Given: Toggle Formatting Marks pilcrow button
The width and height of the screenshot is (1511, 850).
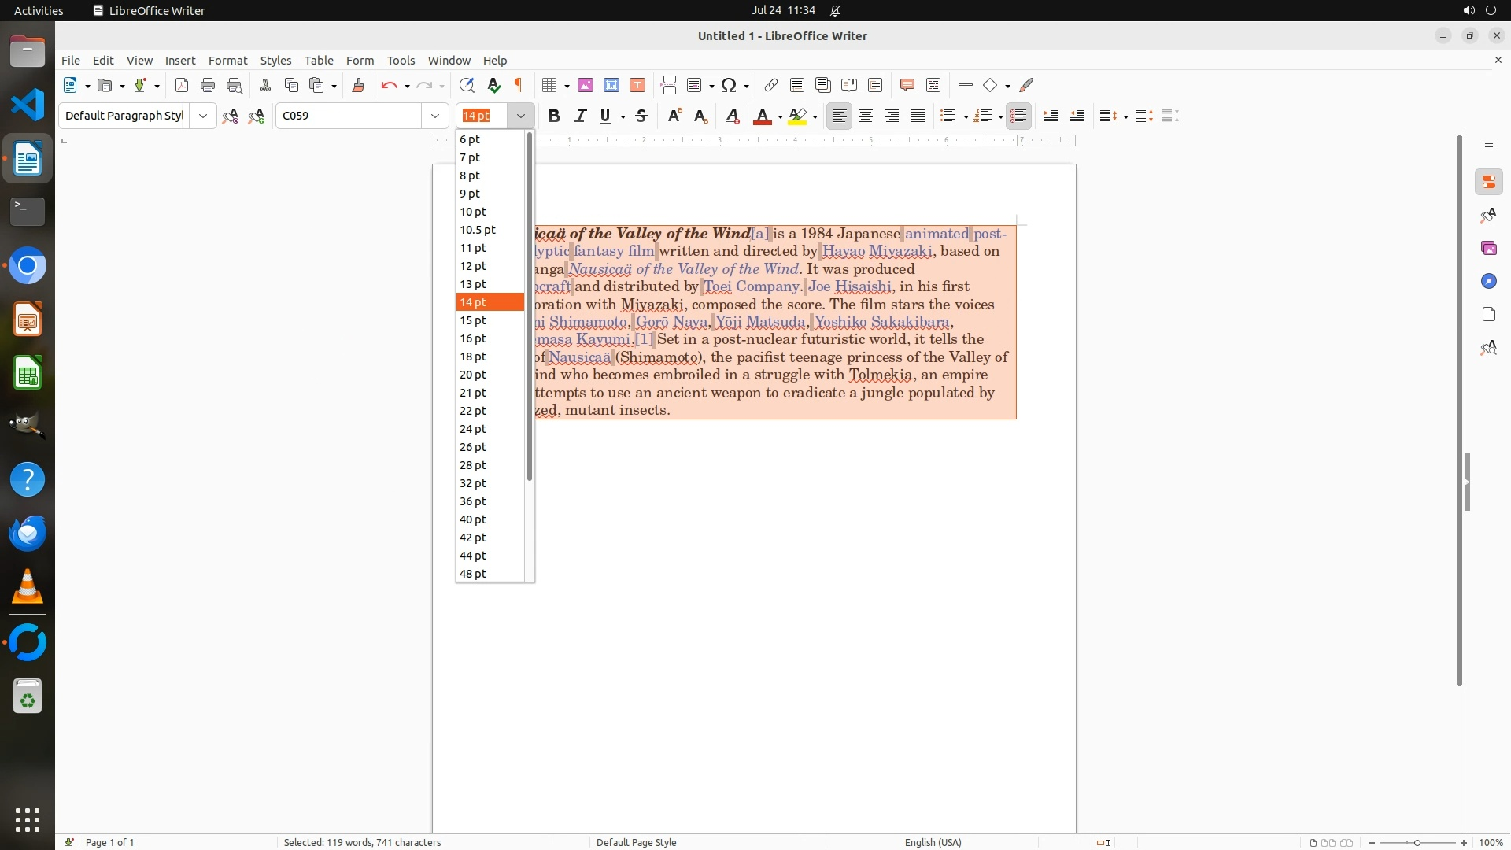Looking at the screenshot, I should pyautogui.click(x=519, y=85).
